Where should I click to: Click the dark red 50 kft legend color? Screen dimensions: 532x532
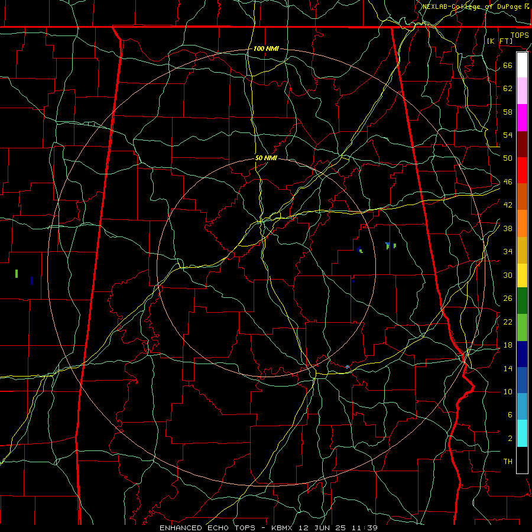click(522, 144)
